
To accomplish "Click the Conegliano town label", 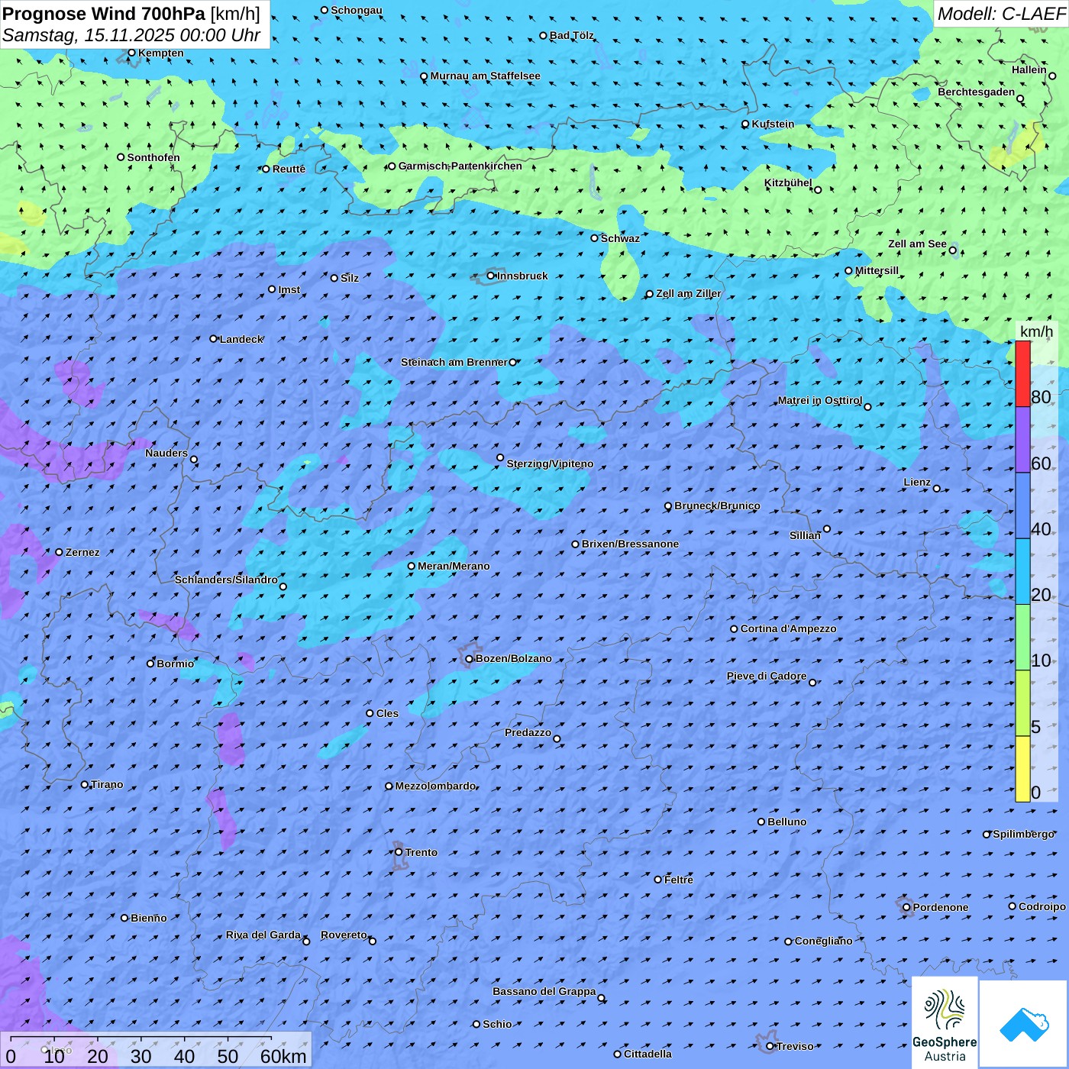I will pyautogui.click(x=823, y=941).
